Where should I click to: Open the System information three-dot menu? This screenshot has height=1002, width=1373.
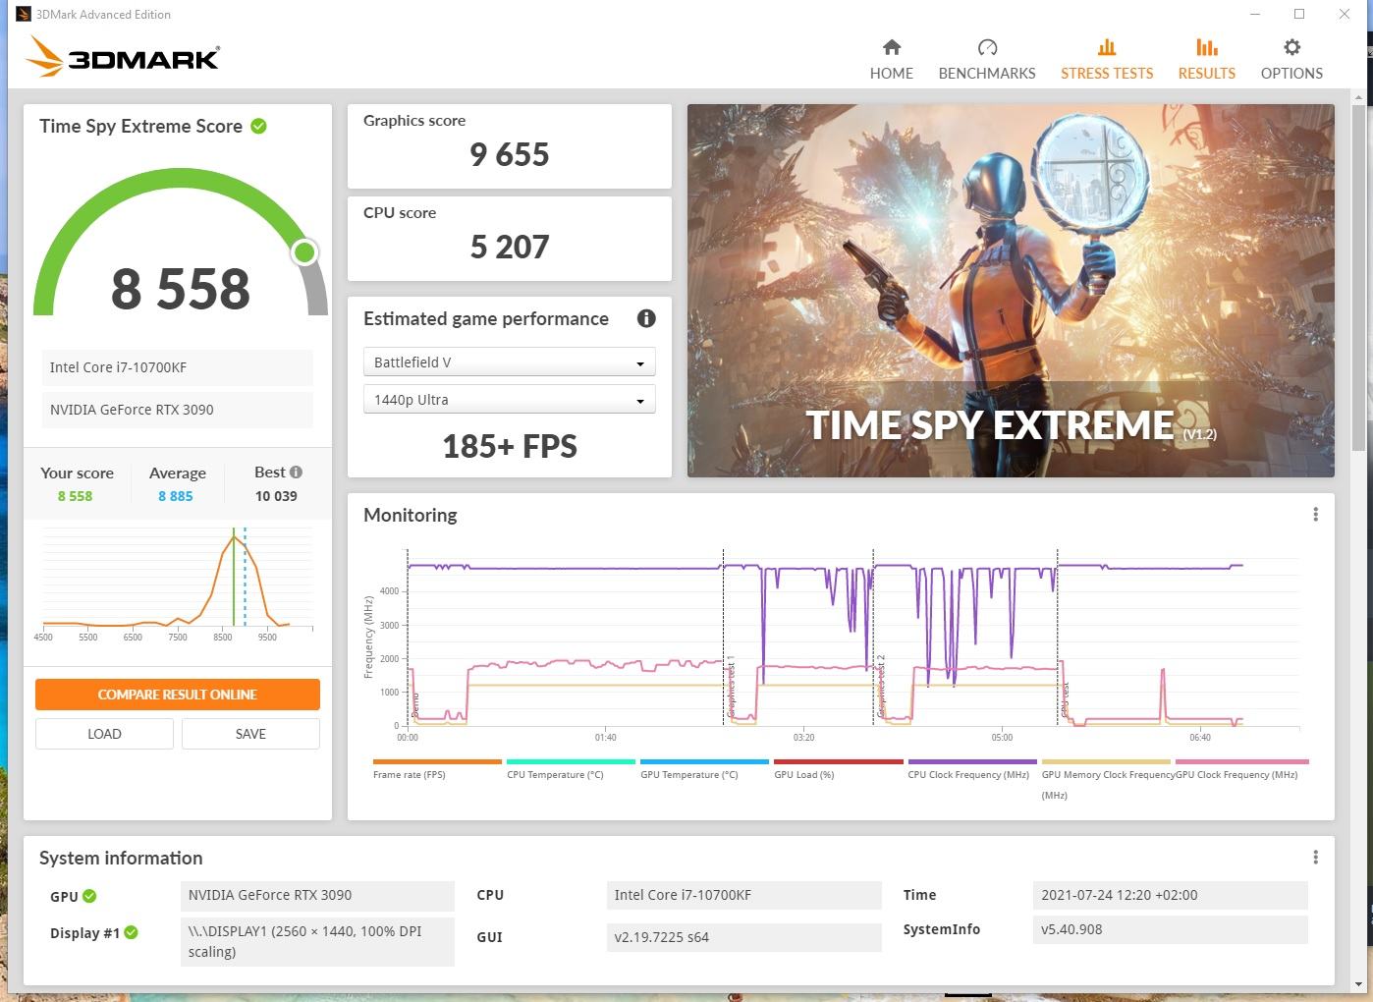pyautogui.click(x=1315, y=858)
